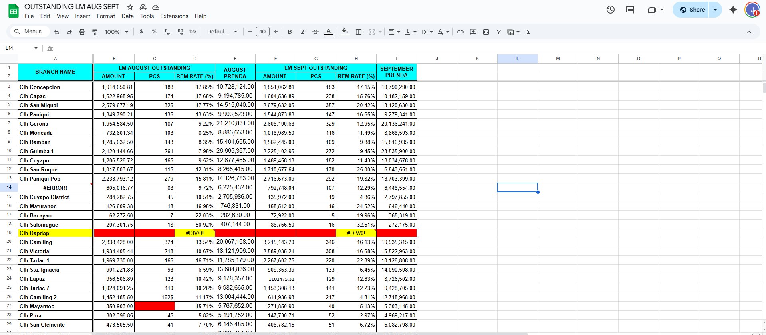Click the Insert chart icon
Screen dimensions: 766x335
[486, 32]
